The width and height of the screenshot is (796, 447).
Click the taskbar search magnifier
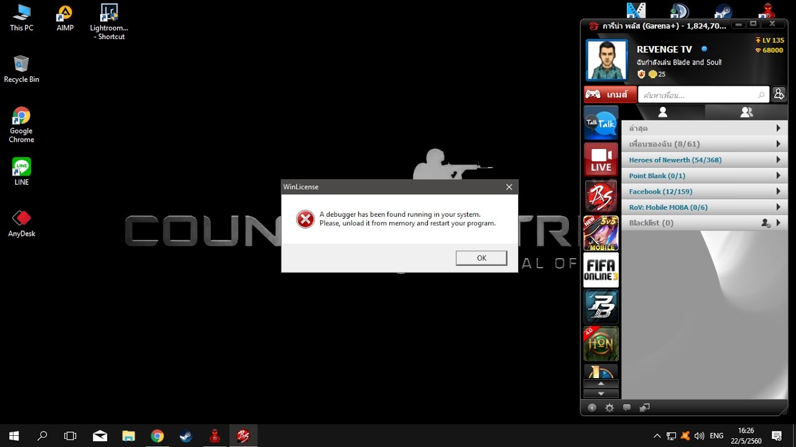[x=42, y=436]
